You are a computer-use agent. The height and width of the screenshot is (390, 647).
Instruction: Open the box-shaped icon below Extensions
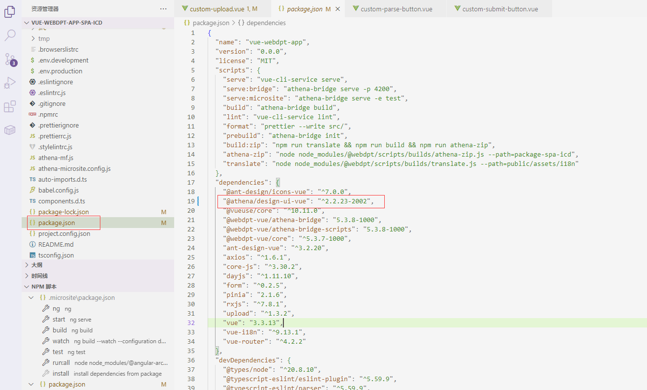pos(10,130)
